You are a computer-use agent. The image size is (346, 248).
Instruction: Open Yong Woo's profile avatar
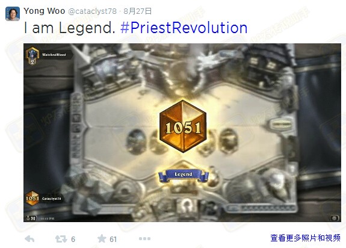coord(13,14)
